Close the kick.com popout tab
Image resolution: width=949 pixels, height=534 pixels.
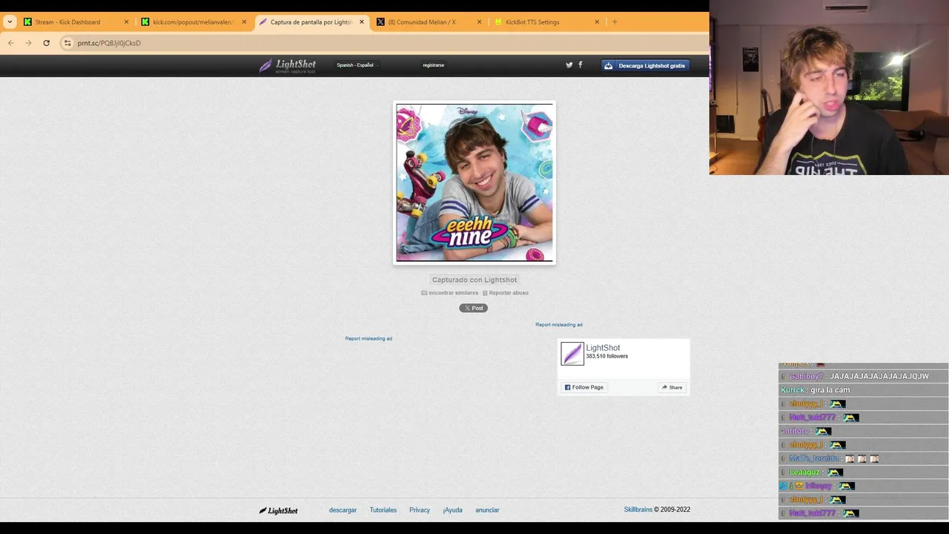click(244, 22)
